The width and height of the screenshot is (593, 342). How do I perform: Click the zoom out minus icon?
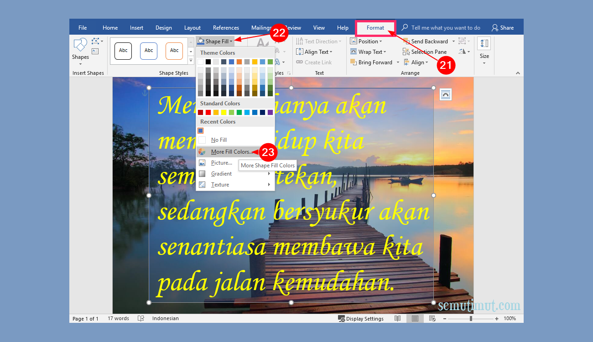tap(444, 318)
